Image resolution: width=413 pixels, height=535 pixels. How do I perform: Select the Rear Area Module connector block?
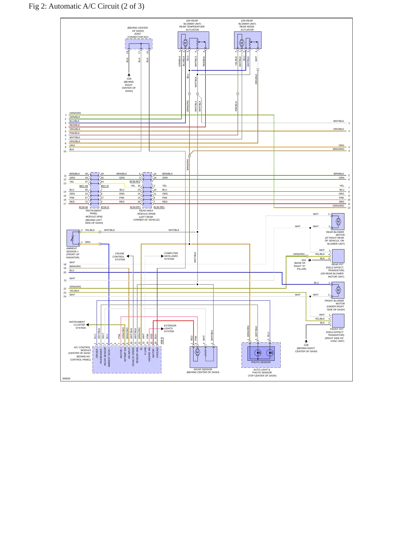tap(147, 190)
